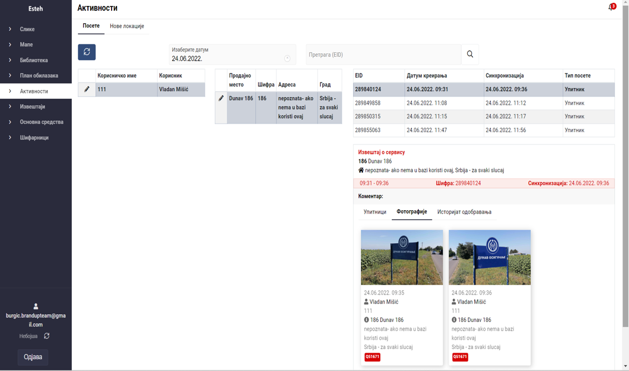This screenshot has height=371, width=629.
Task: Expand the Шифарници sidebar section
Action: (x=34, y=138)
